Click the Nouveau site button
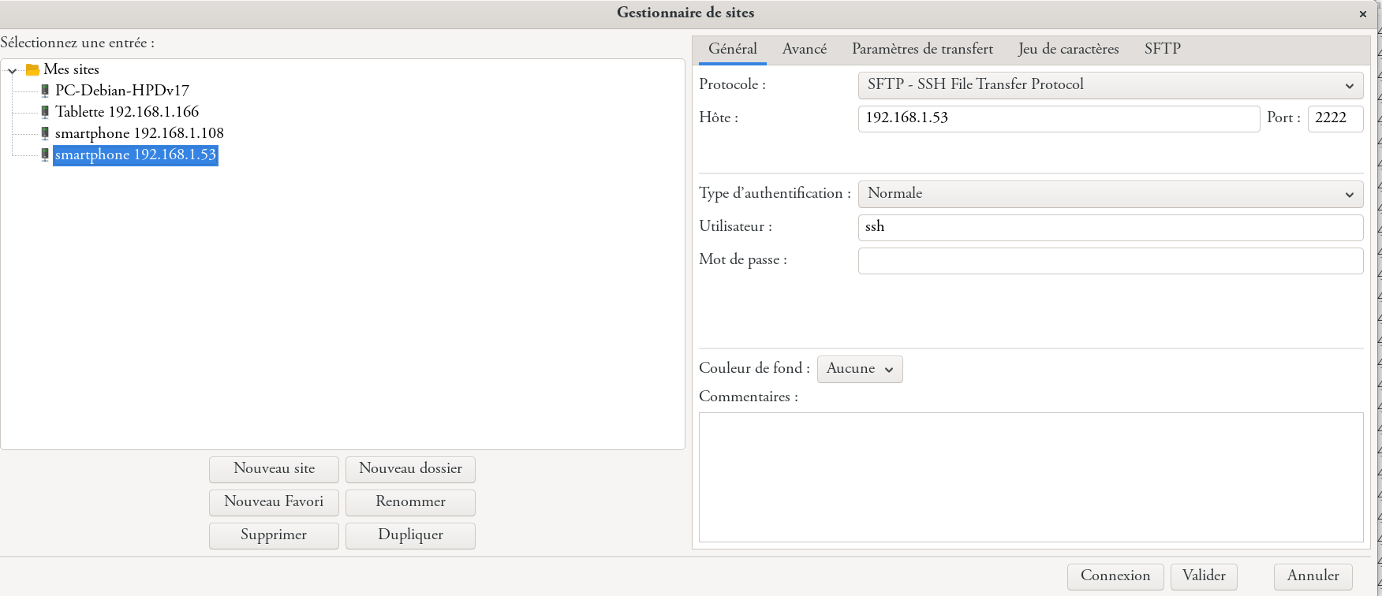The height and width of the screenshot is (596, 1382). point(274,469)
